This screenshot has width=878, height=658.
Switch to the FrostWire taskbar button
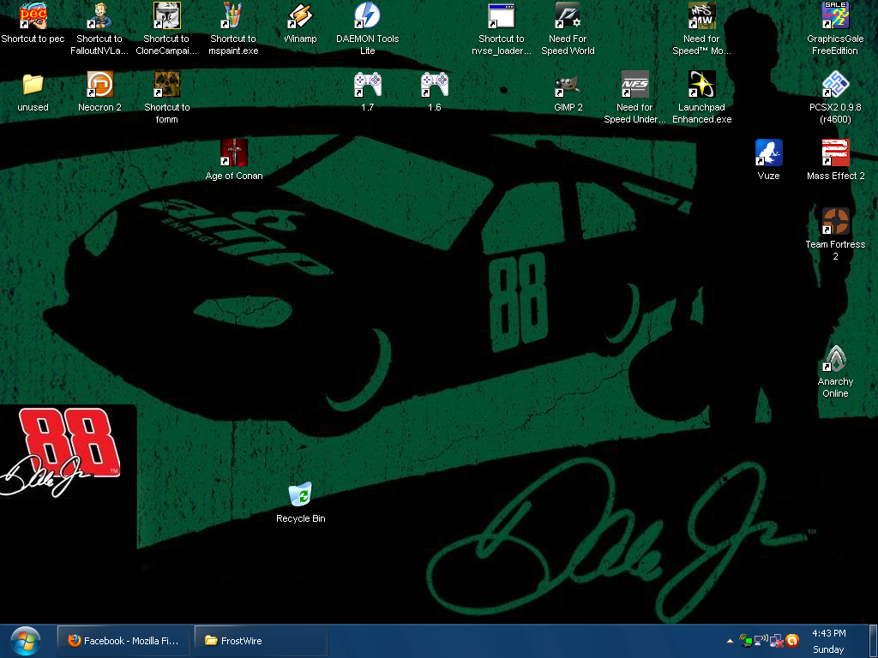point(261,641)
